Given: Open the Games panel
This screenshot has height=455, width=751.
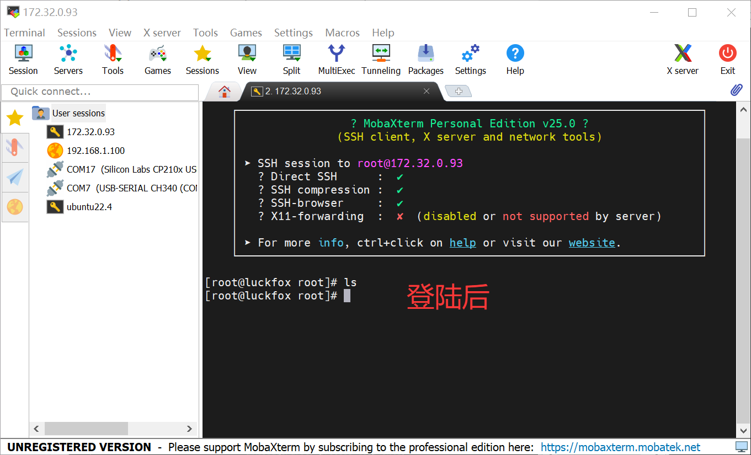Looking at the screenshot, I should pos(157,58).
